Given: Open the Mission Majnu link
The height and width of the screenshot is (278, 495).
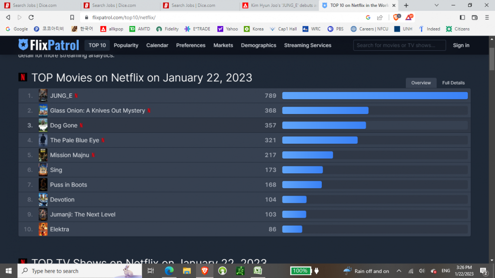Looking at the screenshot, I should pos(69,155).
